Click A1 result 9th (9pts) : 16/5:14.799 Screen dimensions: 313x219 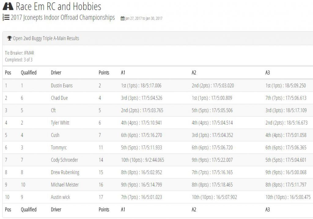pos(142,185)
